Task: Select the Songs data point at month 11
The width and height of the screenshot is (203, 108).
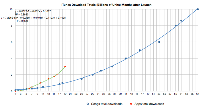Action: pos(43,87)
